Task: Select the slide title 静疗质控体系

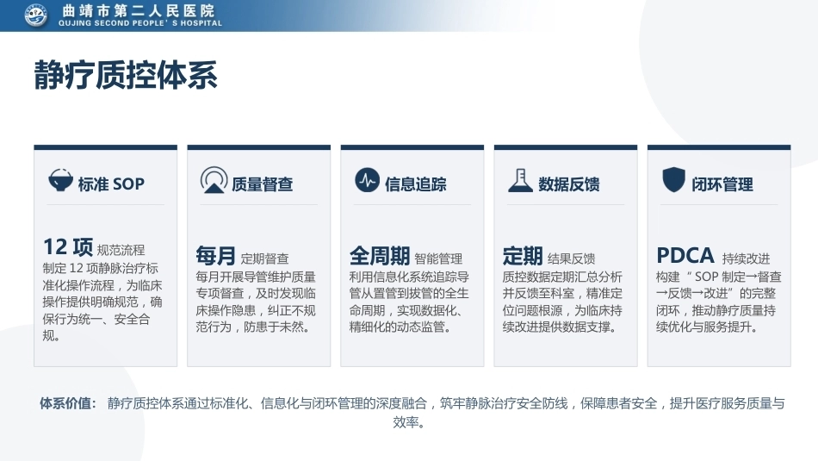Action: (125, 75)
